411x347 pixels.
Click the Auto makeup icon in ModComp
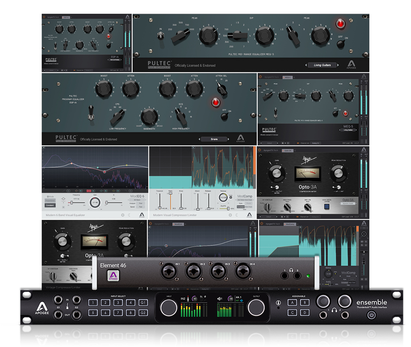(x=231, y=197)
